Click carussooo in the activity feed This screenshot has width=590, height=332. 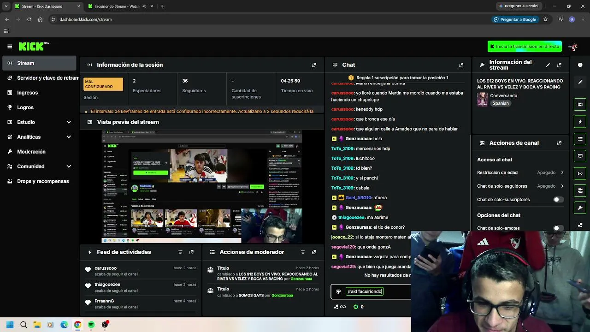coord(106,268)
